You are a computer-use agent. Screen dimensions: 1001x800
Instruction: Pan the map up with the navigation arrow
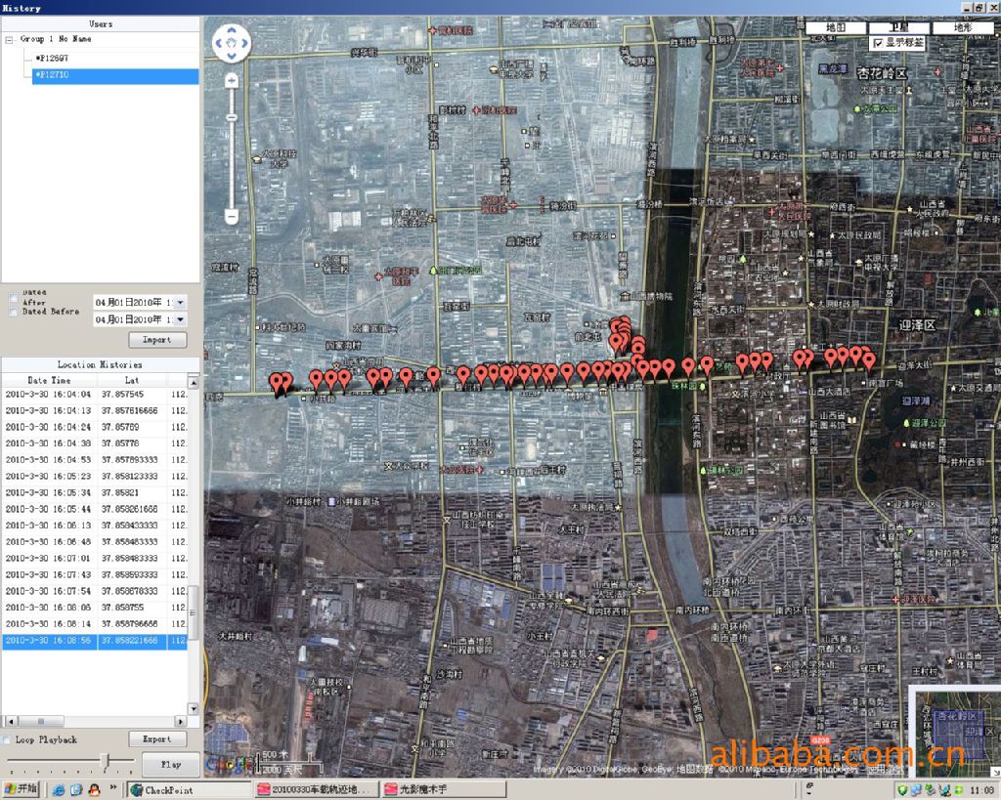coord(232,32)
